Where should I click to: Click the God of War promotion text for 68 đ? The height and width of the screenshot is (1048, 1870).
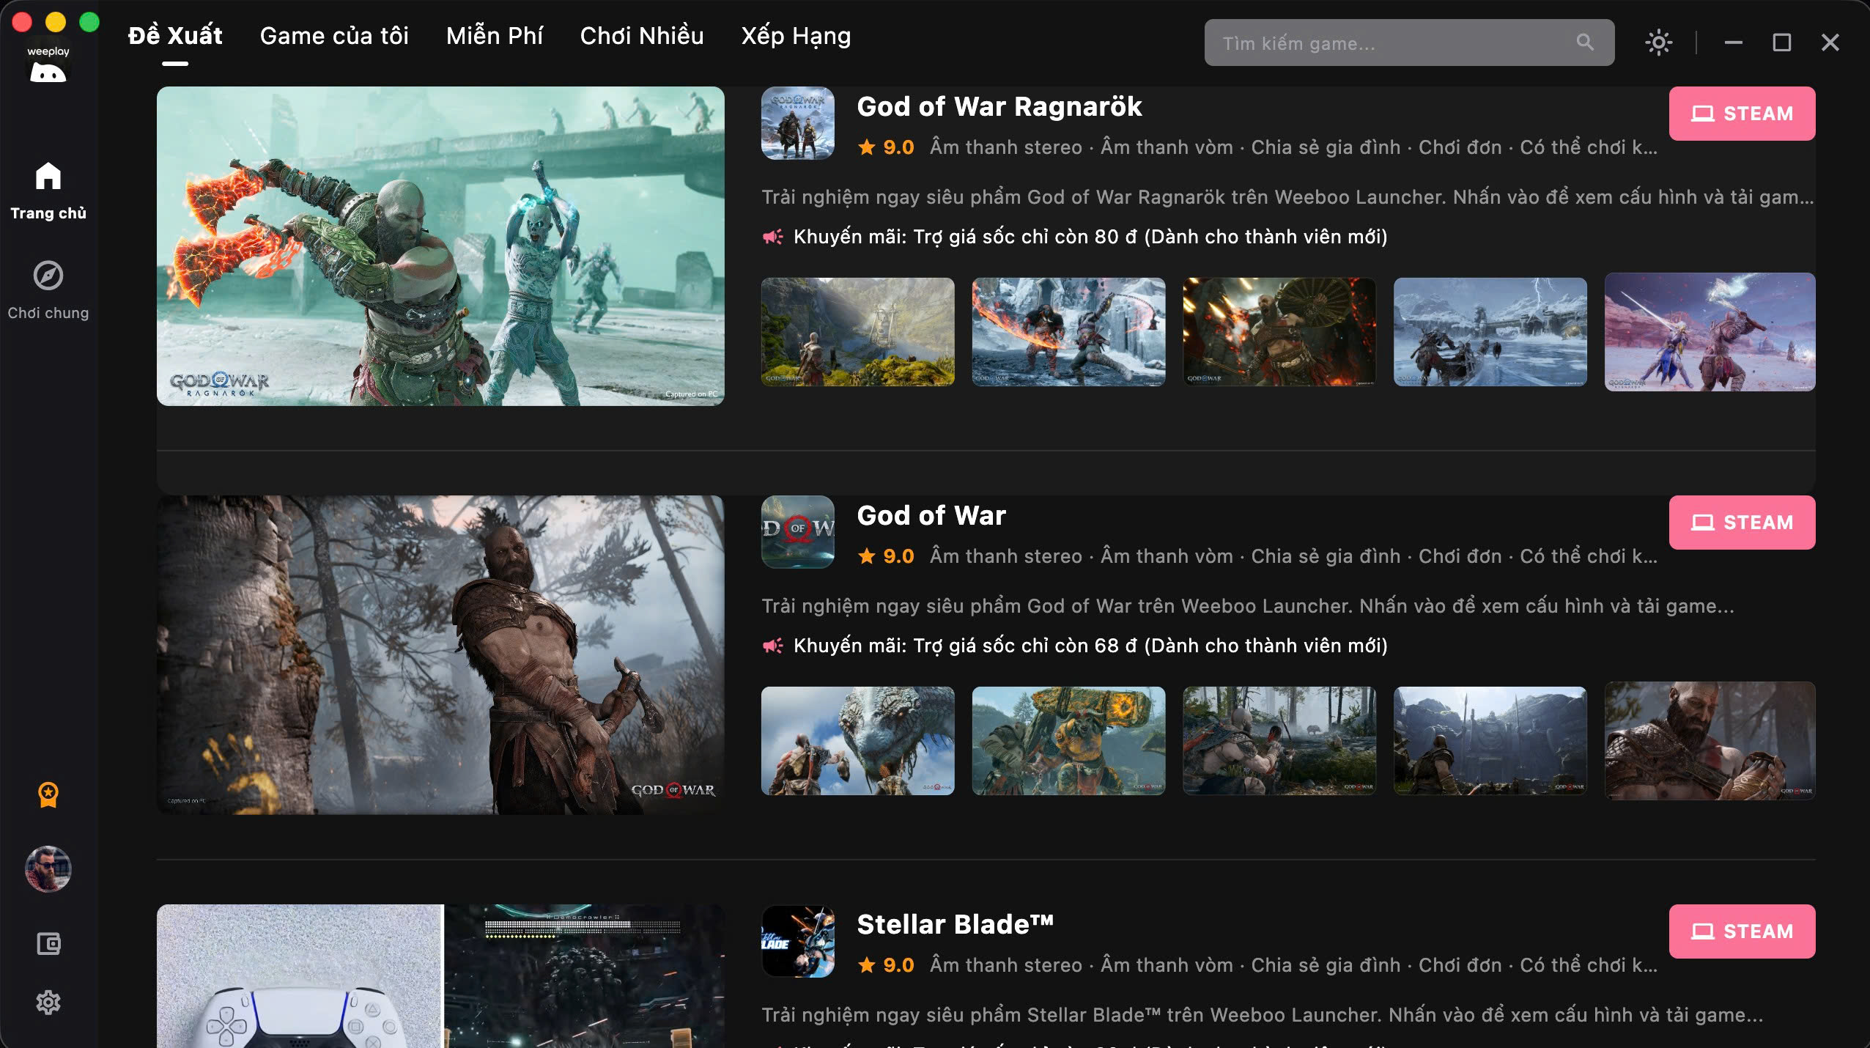click(x=1090, y=646)
